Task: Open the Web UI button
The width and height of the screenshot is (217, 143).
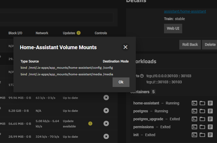Action: (x=173, y=29)
